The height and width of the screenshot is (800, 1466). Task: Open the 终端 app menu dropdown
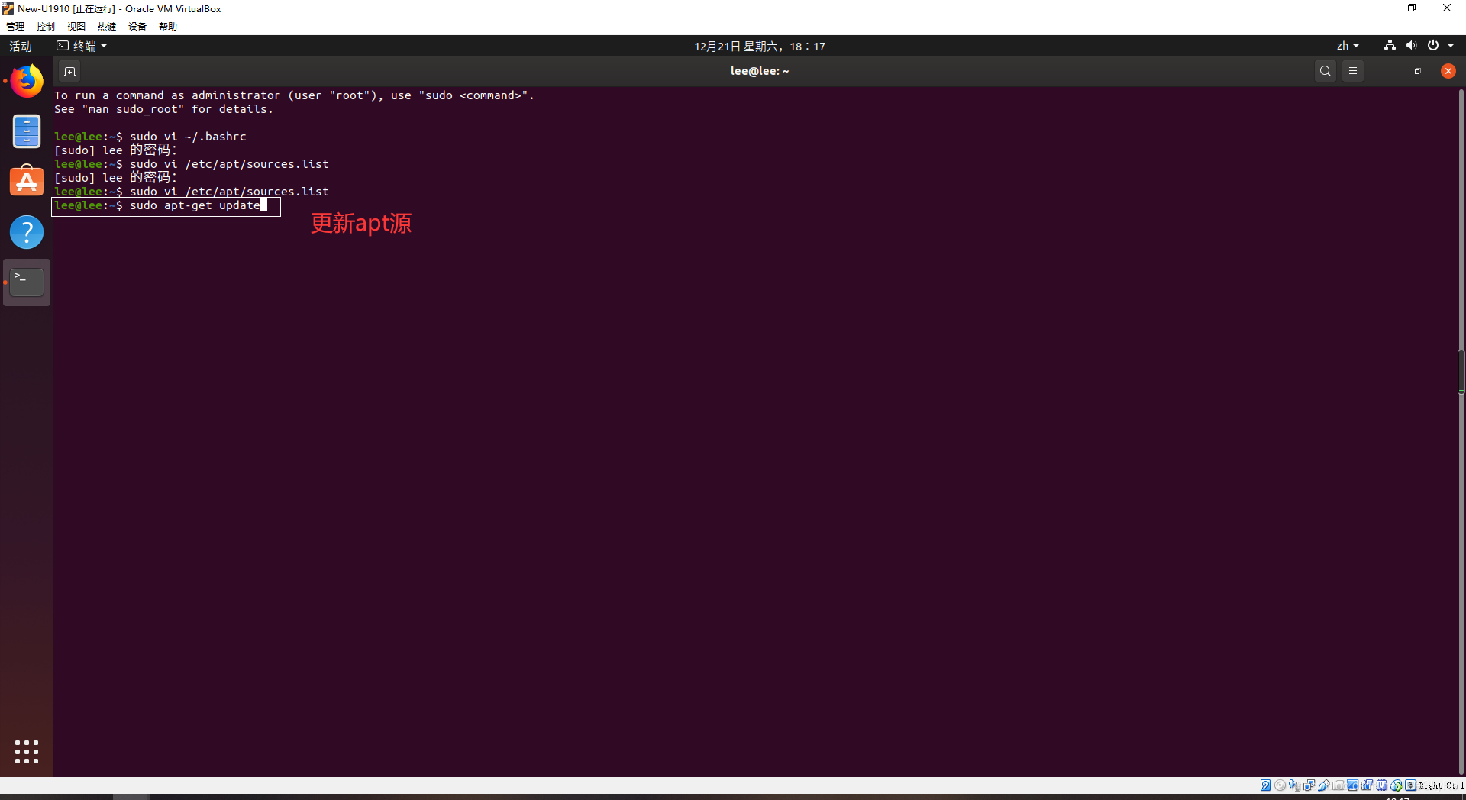click(82, 46)
